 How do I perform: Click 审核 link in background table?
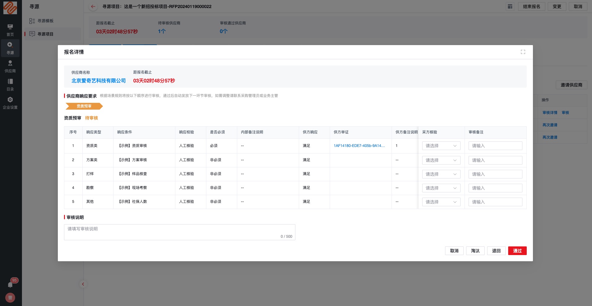(x=565, y=113)
